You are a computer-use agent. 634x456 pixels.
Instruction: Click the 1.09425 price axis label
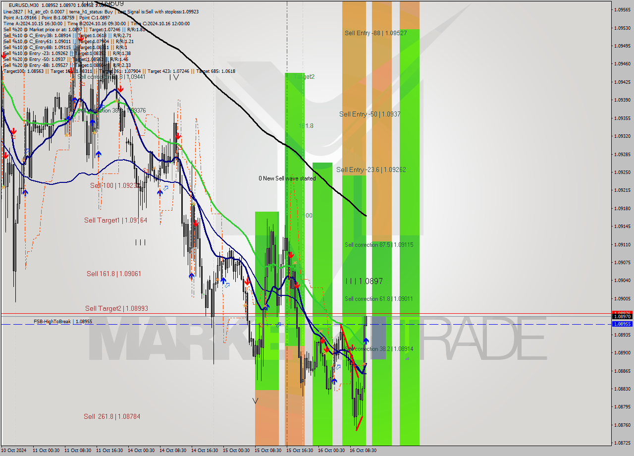[x=622, y=82]
